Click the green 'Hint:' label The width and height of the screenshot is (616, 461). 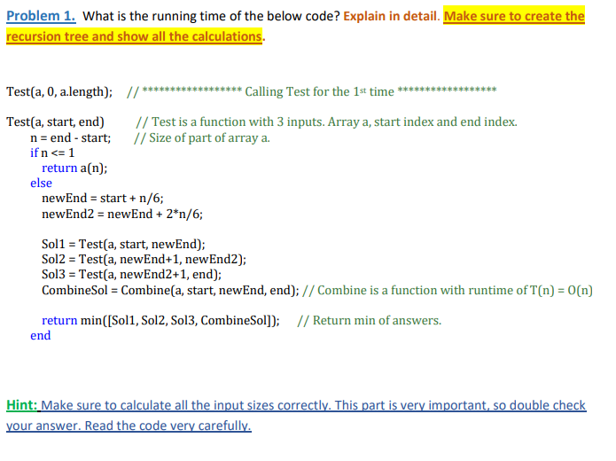[x=21, y=405]
